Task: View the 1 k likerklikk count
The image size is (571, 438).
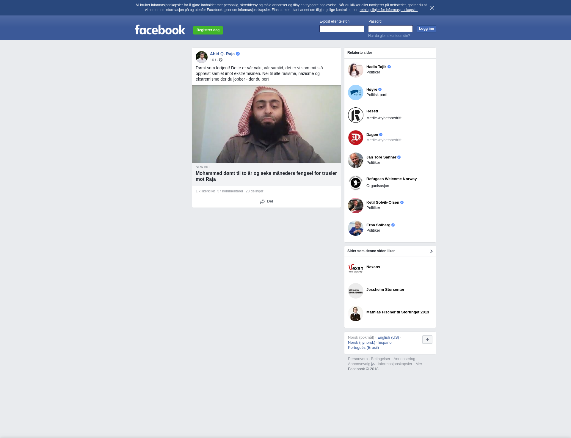Action: tap(205, 191)
